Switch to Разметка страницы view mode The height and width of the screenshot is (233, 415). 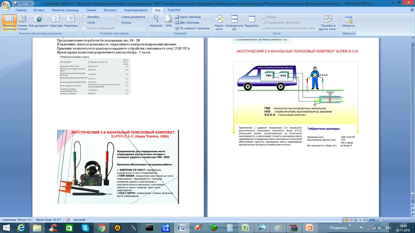[9, 23]
